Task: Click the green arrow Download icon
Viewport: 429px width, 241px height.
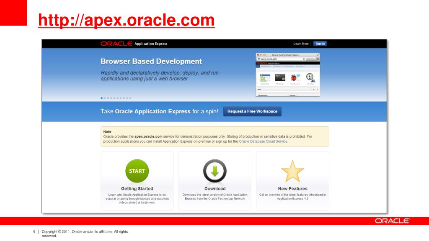Action: (215, 171)
